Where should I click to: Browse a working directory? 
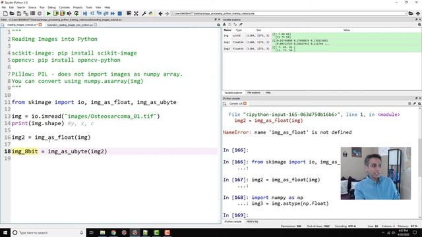pos(411,13)
